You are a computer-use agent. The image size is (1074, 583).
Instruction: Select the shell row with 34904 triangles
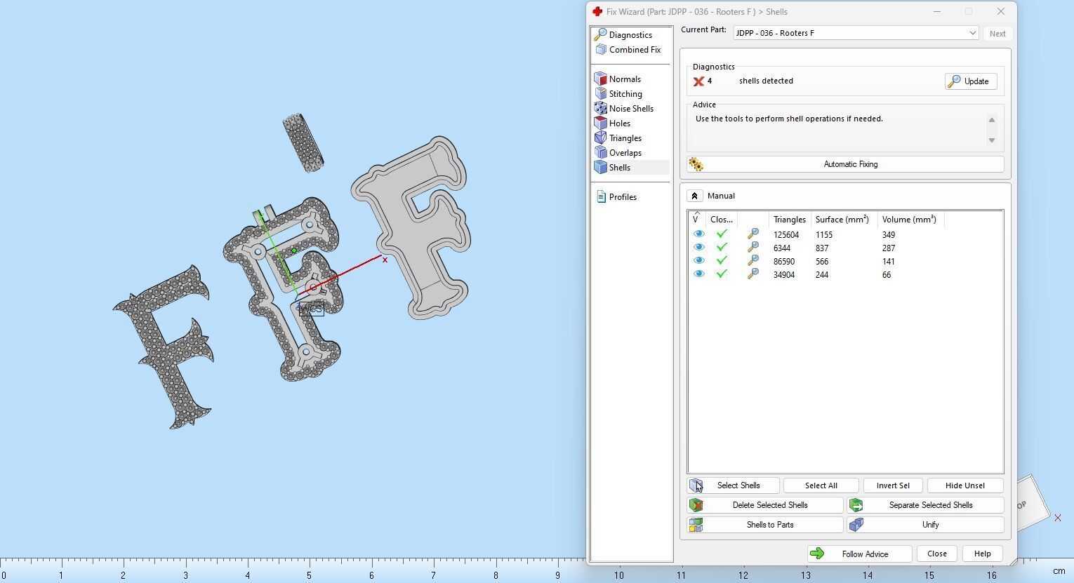pyautogui.click(x=845, y=274)
